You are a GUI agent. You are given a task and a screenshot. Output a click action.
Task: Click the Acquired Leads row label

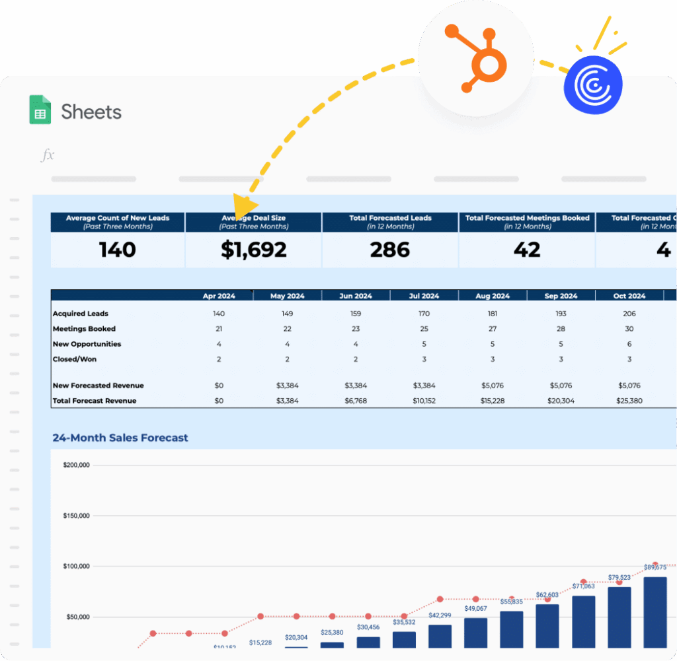click(x=81, y=314)
